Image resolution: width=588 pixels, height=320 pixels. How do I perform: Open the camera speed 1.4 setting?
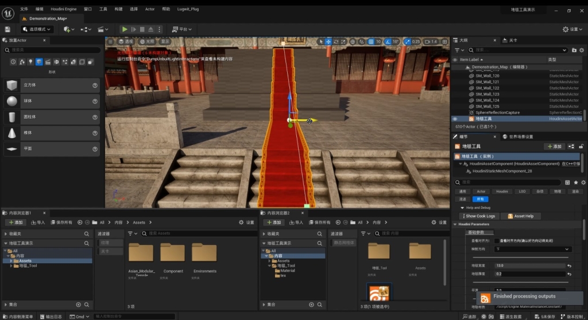pos(431,42)
